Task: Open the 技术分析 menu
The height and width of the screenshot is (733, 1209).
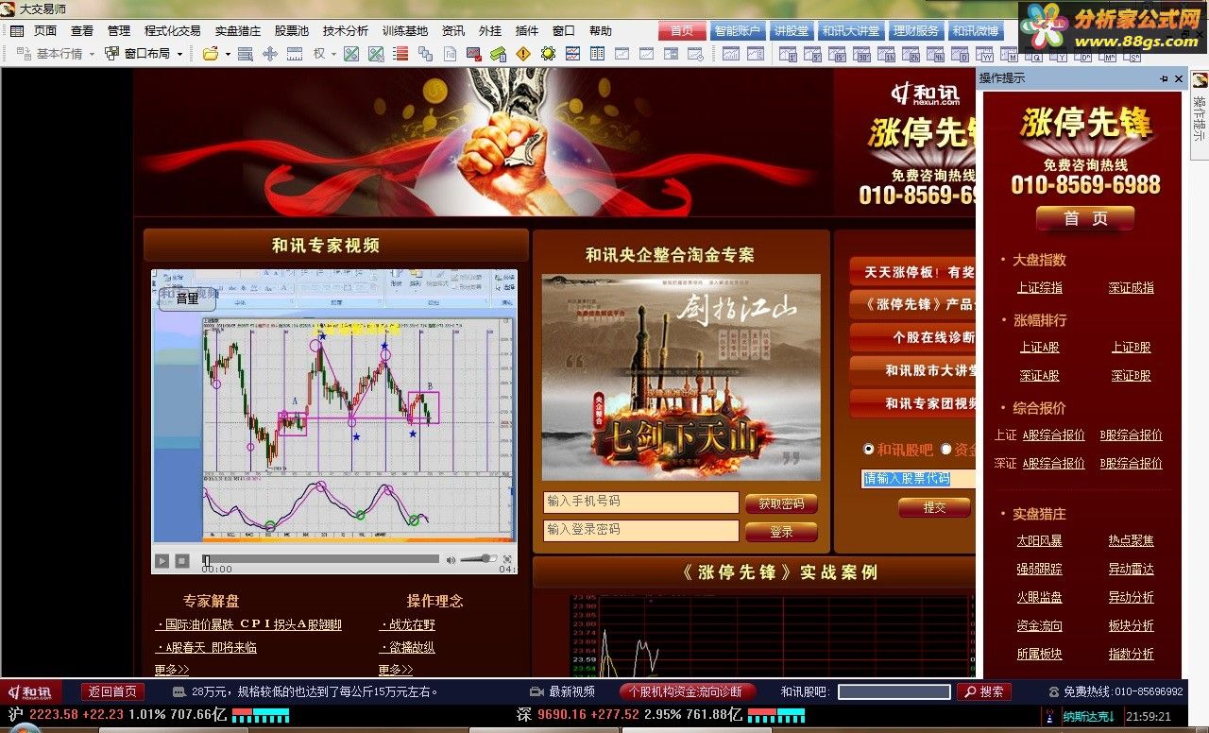Action: pyautogui.click(x=345, y=30)
